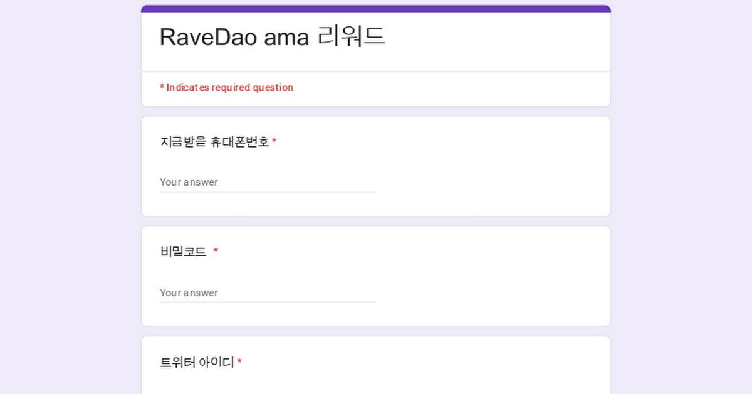Image resolution: width=752 pixels, height=394 pixels.
Task: Click the 트위터 아이디 question label
Action: 197,362
